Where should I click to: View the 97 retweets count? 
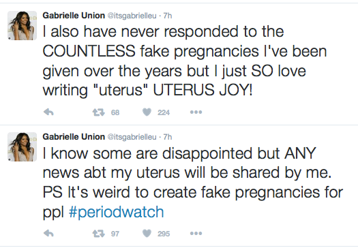115,234
